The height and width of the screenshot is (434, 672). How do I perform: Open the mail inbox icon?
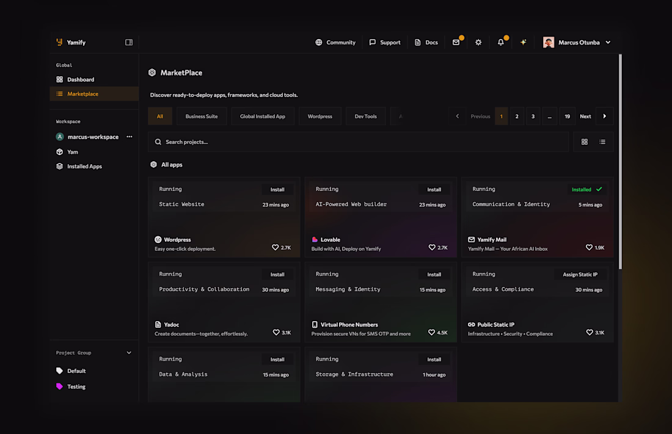pyautogui.click(x=456, y=42)
